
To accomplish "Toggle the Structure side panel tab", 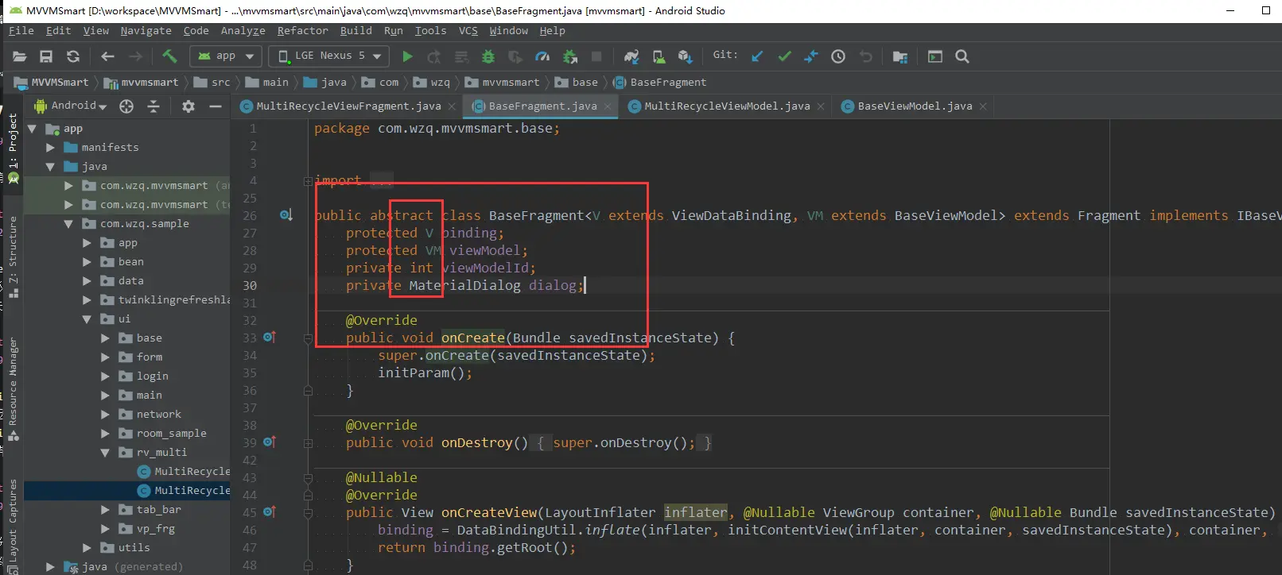I will [13, 246].
